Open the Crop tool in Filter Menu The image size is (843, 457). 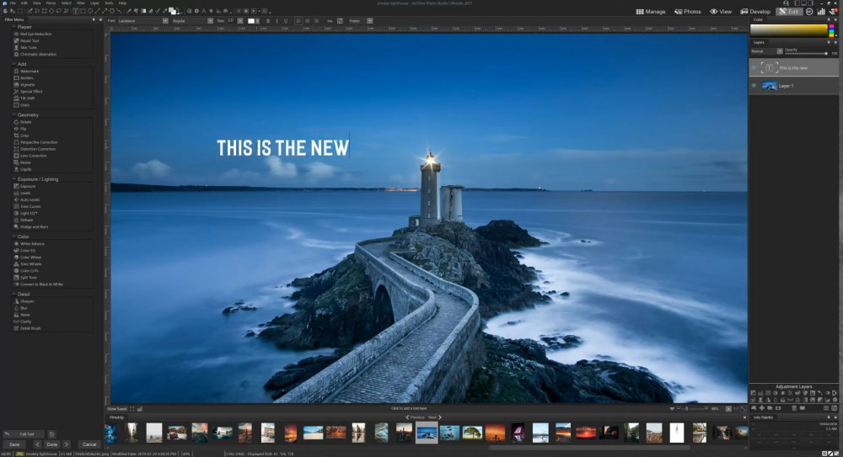[22, 136]
